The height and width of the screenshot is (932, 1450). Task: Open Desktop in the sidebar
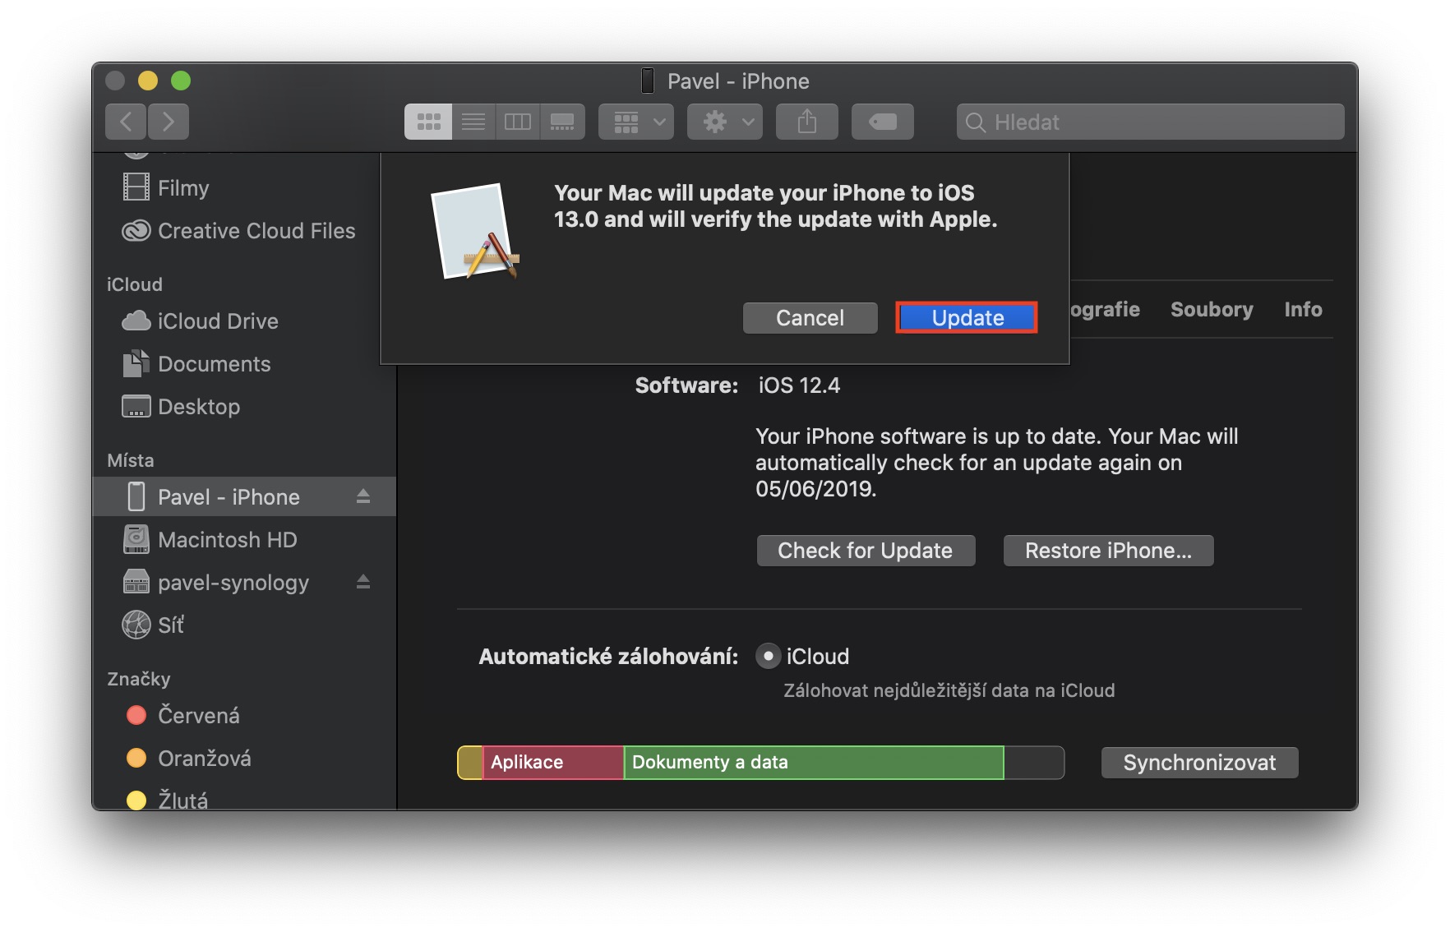[x=245, y=407]
